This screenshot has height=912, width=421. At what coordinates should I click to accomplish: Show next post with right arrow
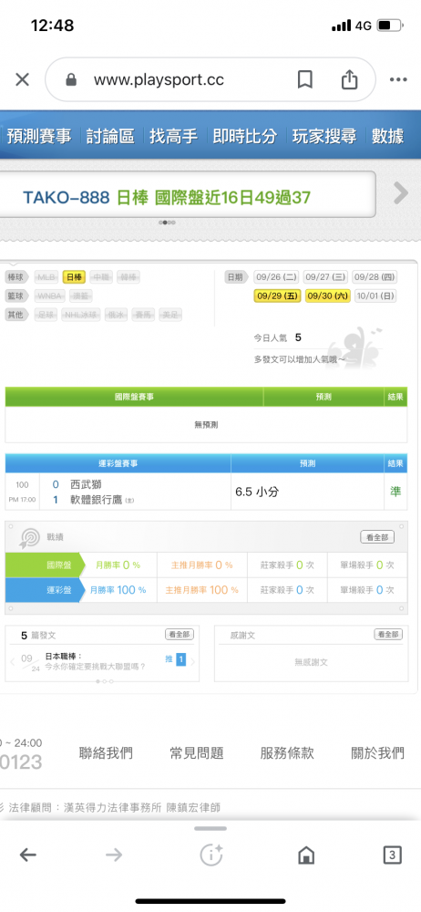point(193,661)
